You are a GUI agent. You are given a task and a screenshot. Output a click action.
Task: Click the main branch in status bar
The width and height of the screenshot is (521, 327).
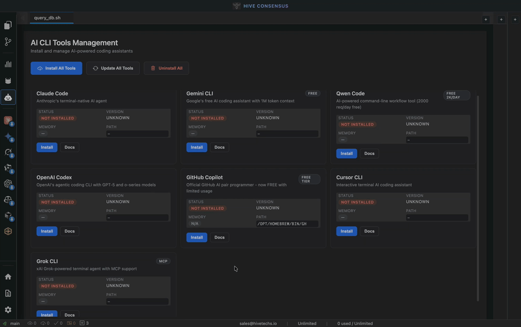12,323
